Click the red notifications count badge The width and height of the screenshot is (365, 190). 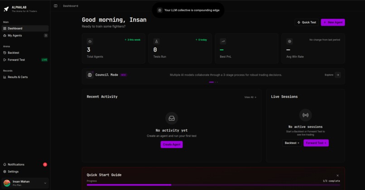(45, 164)
